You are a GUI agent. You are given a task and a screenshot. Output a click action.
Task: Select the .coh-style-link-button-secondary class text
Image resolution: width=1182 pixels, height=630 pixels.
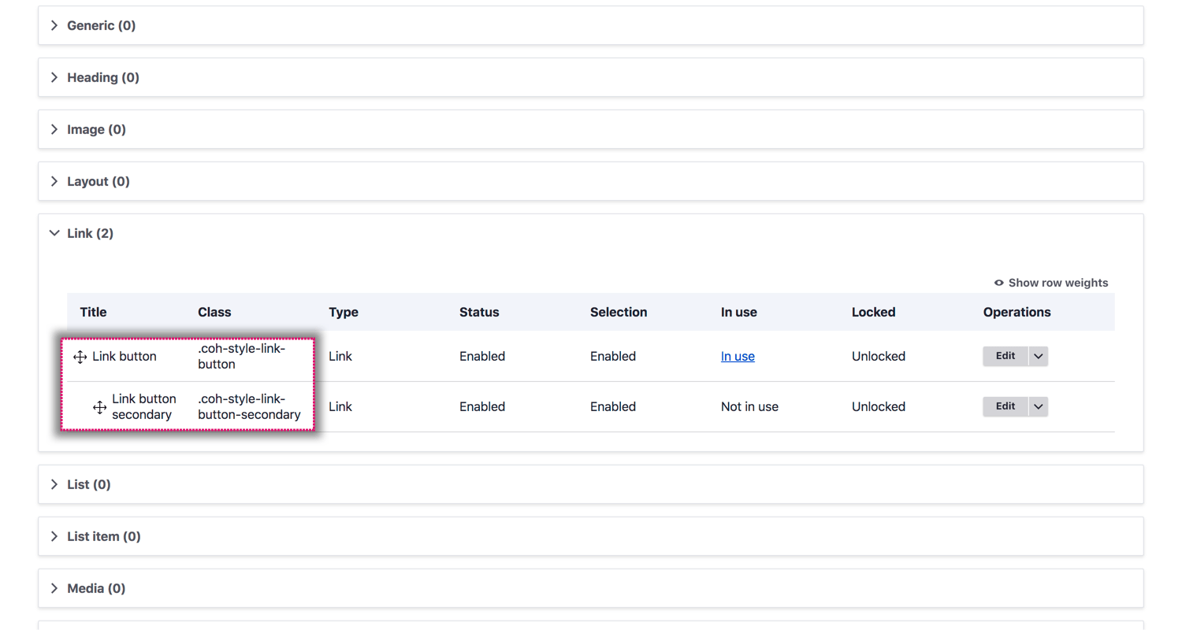coord(249,406)
